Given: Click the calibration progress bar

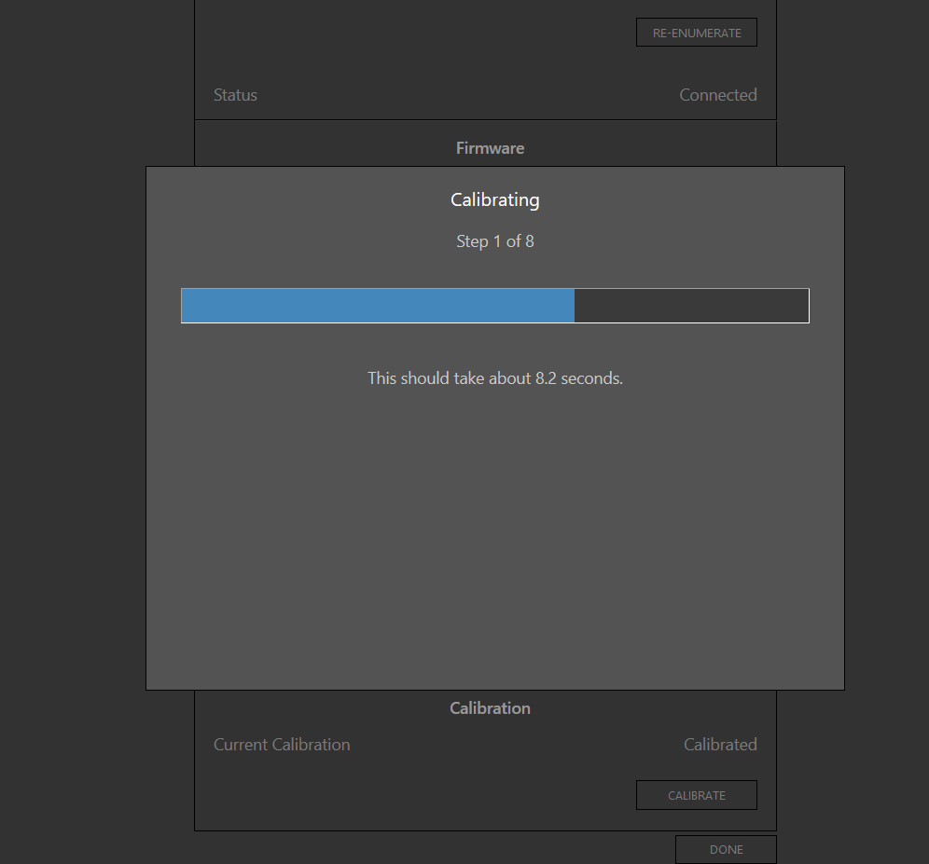Looking at the screenshot, I should (x=494, y=306).
